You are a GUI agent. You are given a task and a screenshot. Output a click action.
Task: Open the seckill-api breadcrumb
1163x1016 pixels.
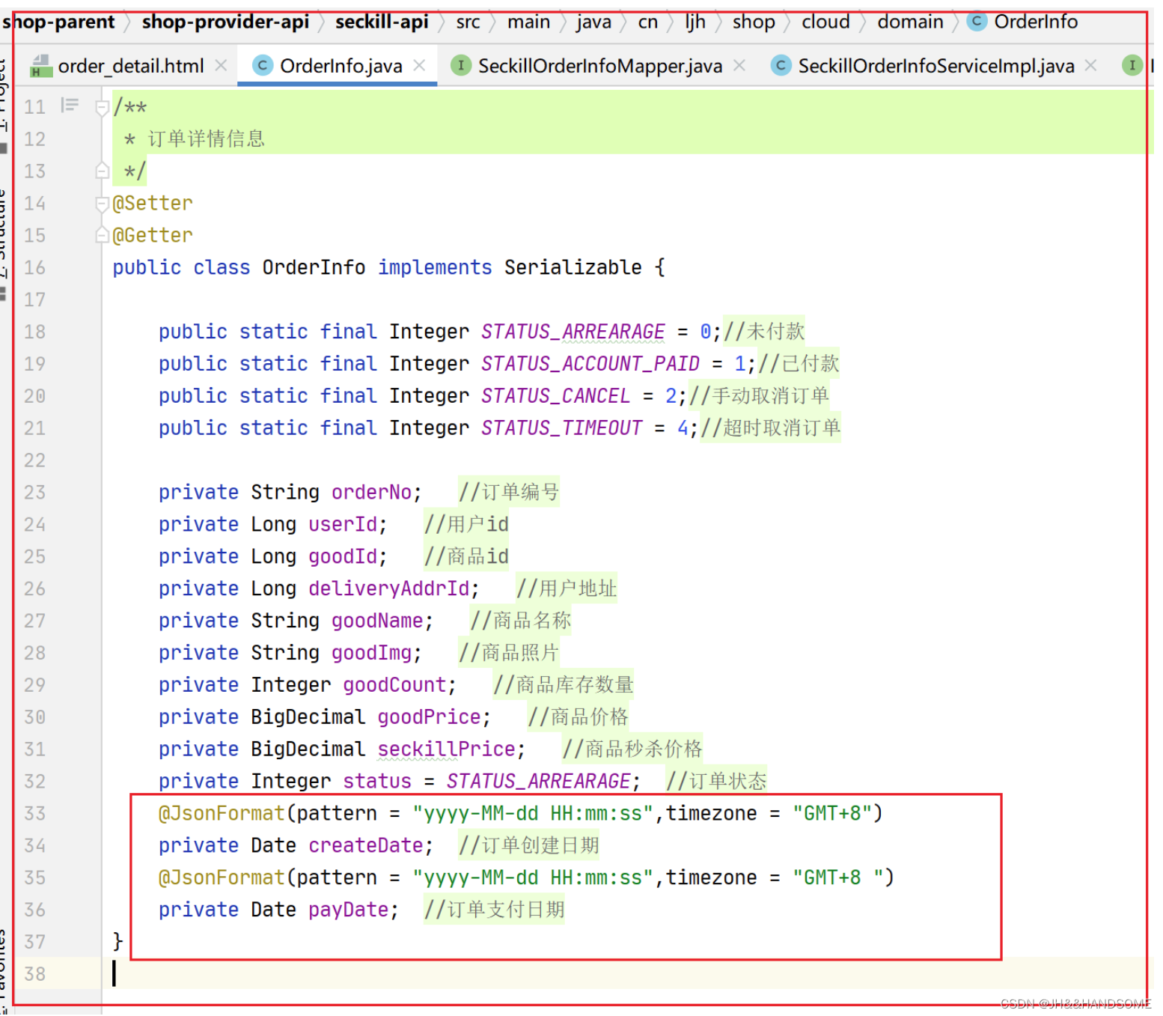pos(382,22)
